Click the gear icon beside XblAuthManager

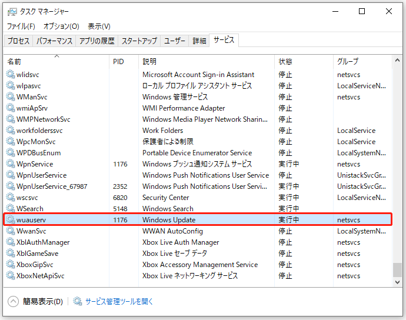click(x=11, y=242)
